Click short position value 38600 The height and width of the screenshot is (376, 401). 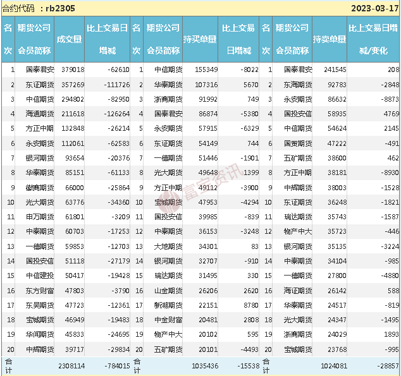point(337,158)
